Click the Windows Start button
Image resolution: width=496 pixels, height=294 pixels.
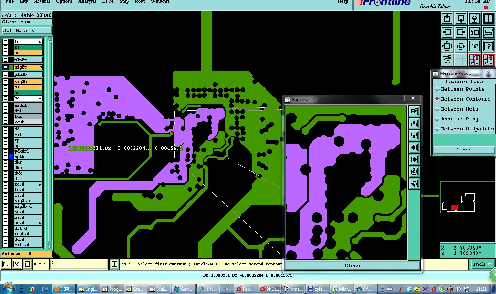[9, 288]
